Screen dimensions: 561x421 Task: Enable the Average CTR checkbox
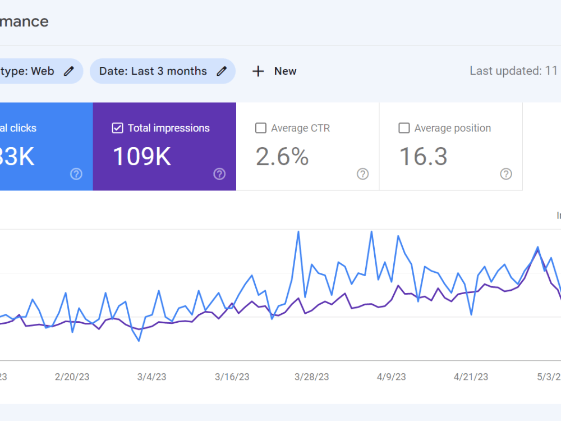pyautogui.click(x=261, y=128)
